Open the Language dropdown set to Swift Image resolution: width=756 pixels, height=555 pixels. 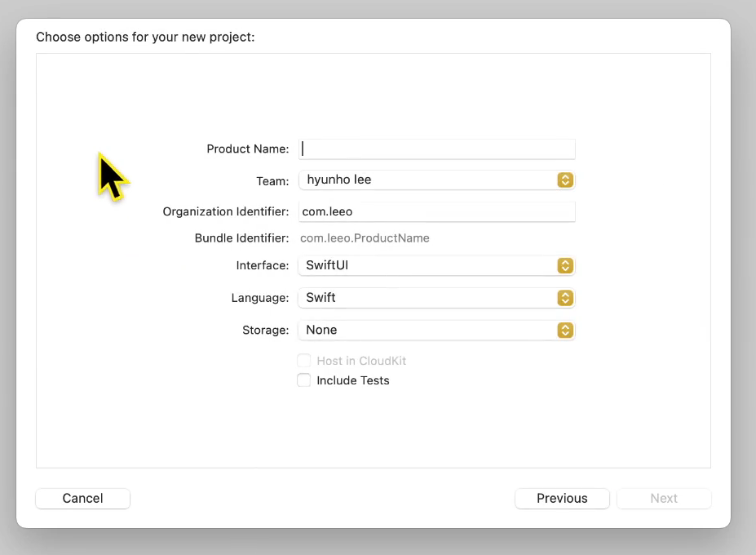coord(436,298)
